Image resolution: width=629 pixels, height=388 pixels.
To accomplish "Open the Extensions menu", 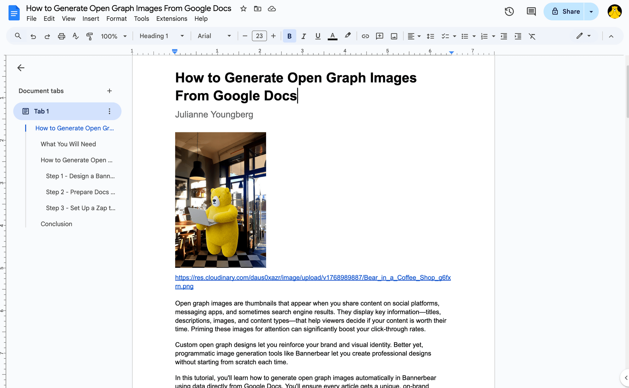I will (172, 19).
